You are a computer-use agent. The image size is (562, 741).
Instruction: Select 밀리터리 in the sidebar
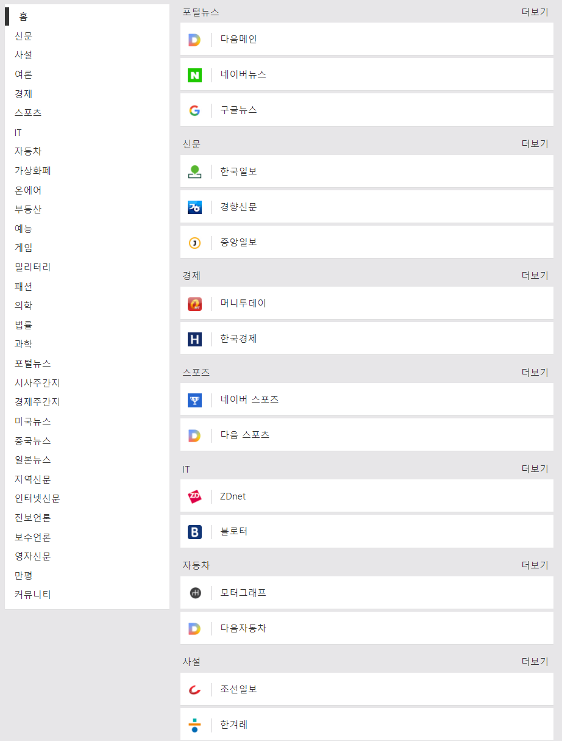click(x=33, y=267)
